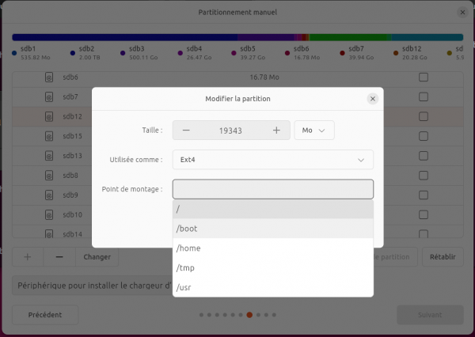The image size is (475, 337).
Task: Select the /usr mount point option
Action: pyautogui.click(x=273, y=287)
